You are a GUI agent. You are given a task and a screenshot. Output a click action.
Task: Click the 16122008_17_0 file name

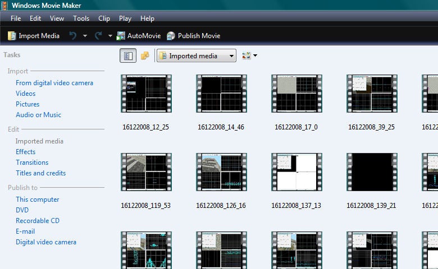point(296,127)
